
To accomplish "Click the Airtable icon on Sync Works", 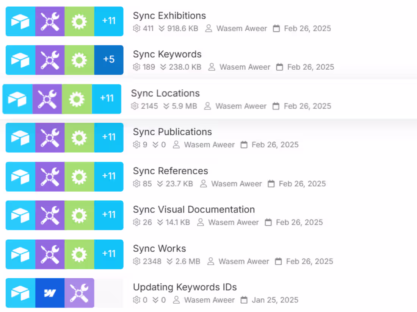I will click(x=20, y=254).
